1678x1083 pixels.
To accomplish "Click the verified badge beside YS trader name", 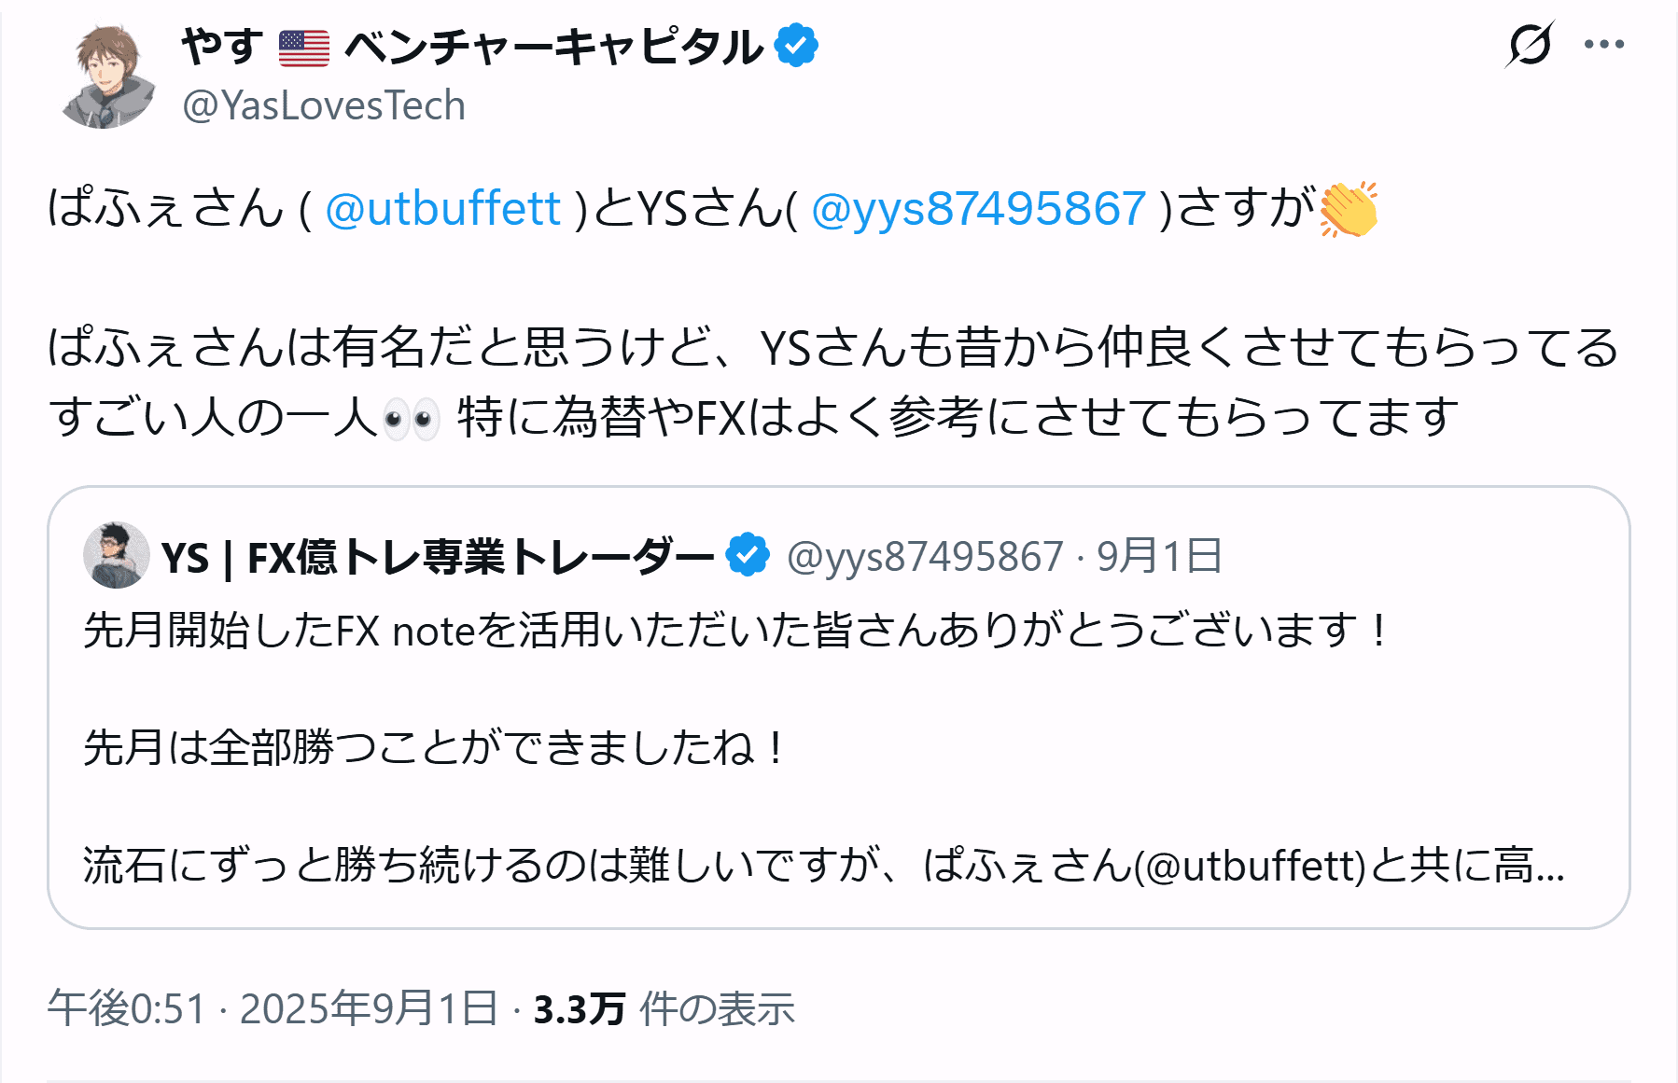I will coord(748,556).
